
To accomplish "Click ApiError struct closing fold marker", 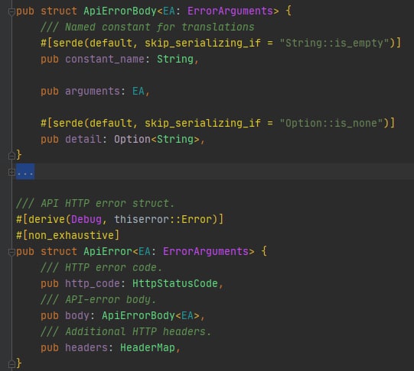I will 11,364.
